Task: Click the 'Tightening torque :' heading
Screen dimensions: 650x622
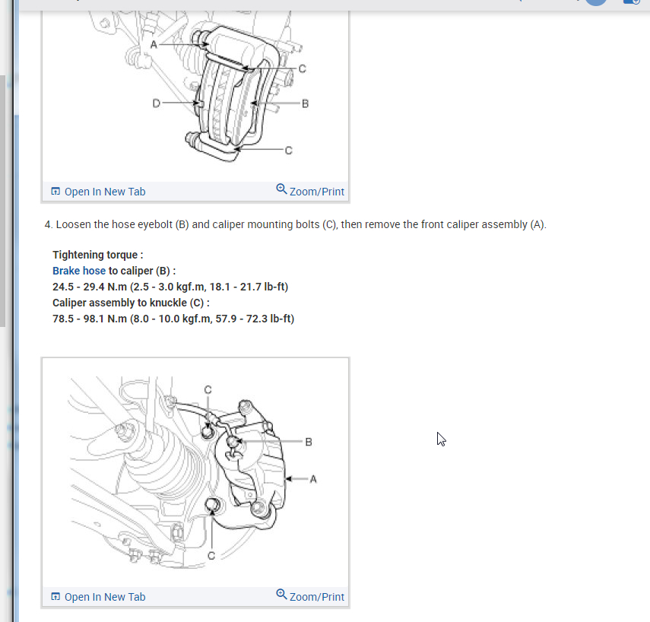Action: (98, 255)
